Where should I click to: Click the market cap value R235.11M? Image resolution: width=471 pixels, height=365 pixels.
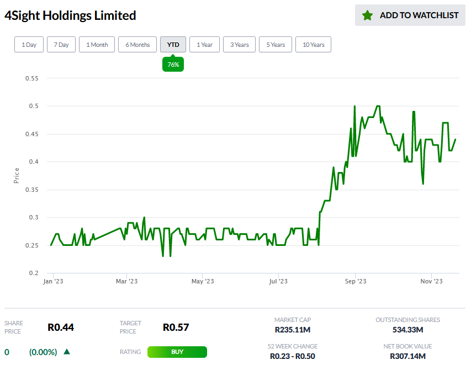coord(293,330)
